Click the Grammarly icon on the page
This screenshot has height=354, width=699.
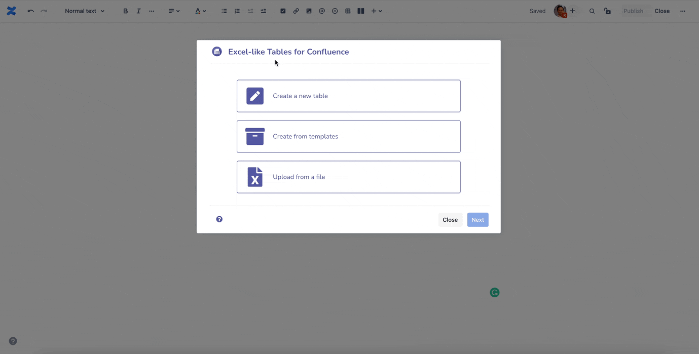tap(495, 292)
